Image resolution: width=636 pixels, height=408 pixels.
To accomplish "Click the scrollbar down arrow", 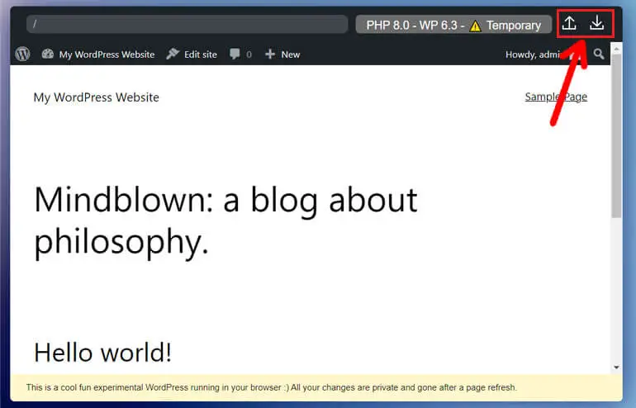I will point(616,368).
